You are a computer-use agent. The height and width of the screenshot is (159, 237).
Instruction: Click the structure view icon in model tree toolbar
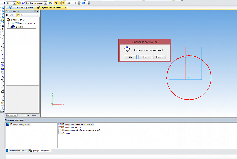(7, 15)
